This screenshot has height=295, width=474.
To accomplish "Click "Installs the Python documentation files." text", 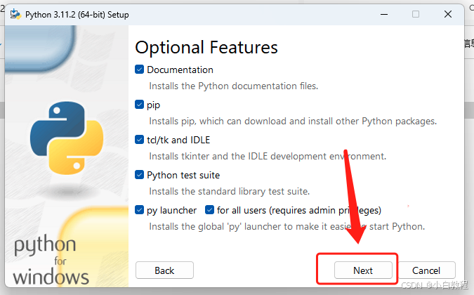I will (233, 86).
